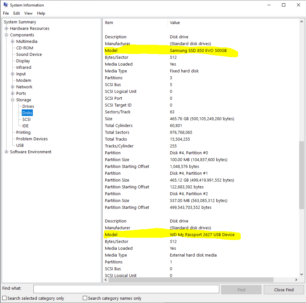Image resolution: width=306 pixels, height=303 pixels.
Task: Select the Display category
Action: point(23,61)
